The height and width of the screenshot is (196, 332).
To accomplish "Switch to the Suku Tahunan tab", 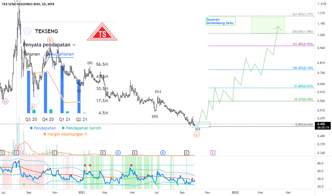I will coord(60,54).
